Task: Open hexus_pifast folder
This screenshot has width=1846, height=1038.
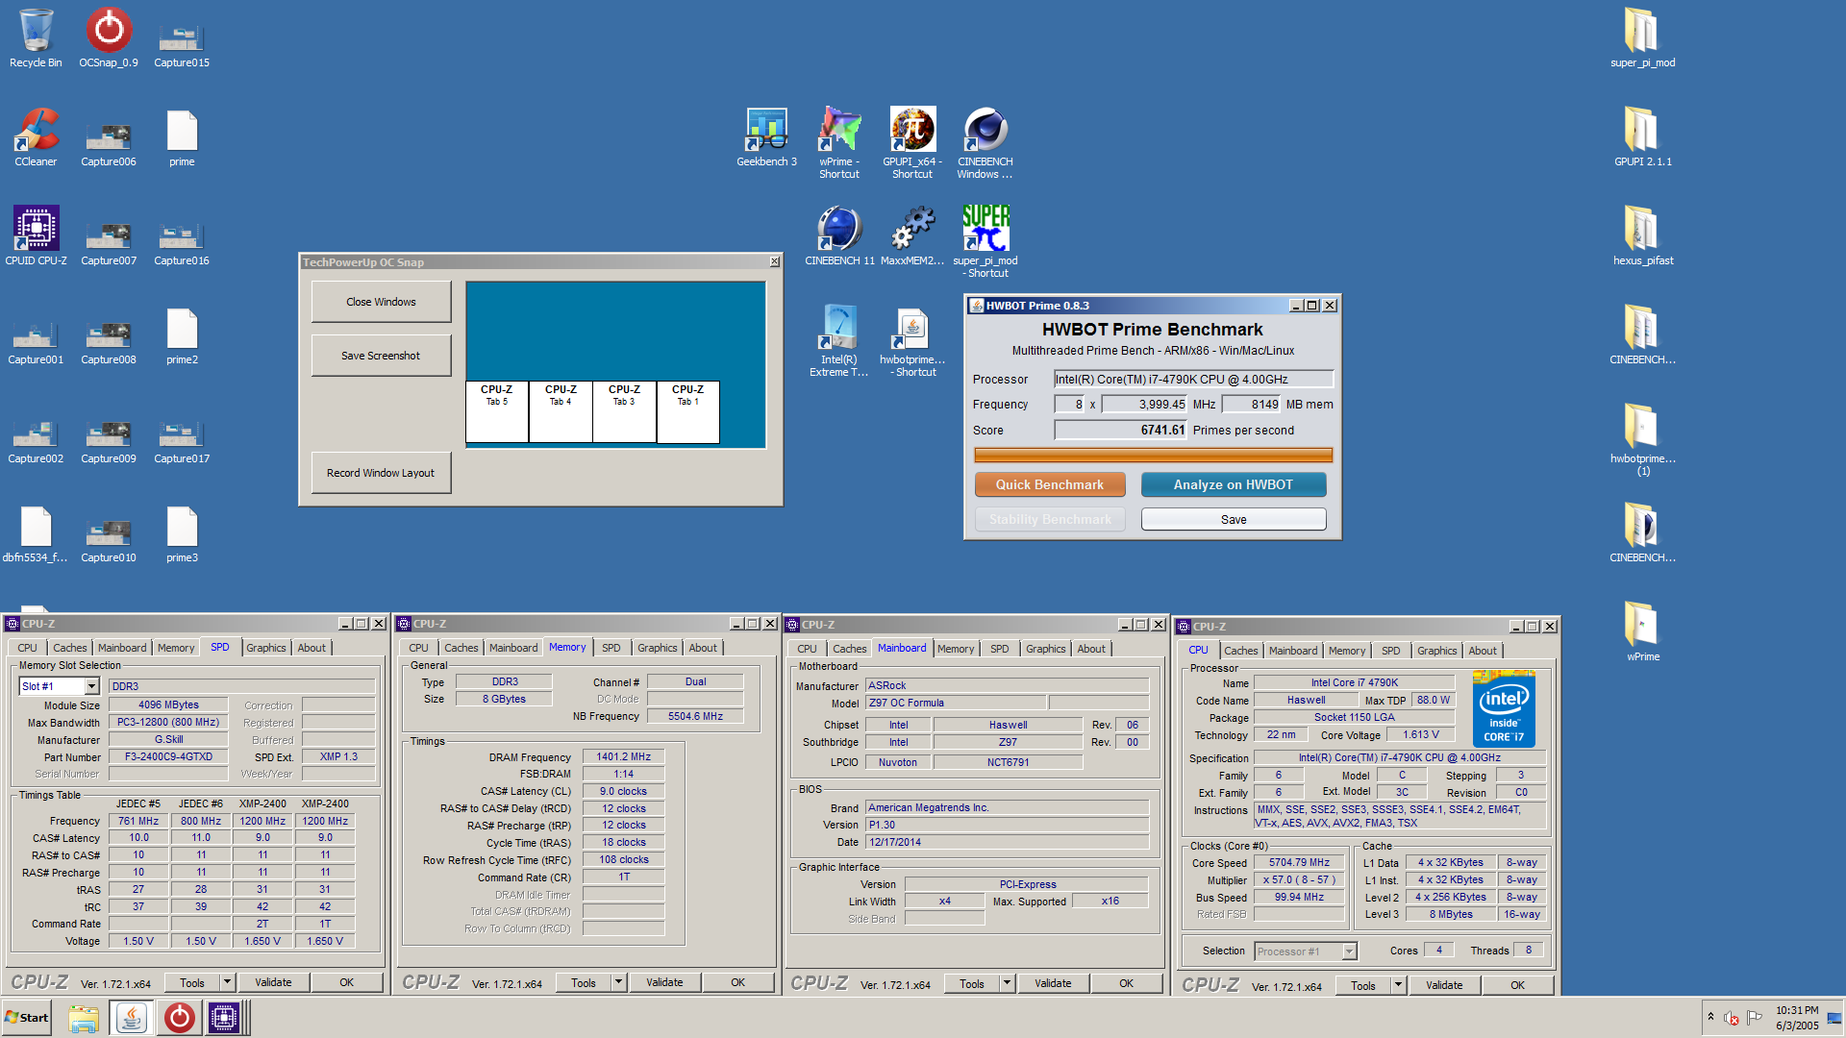Action: pos(1642,236)
